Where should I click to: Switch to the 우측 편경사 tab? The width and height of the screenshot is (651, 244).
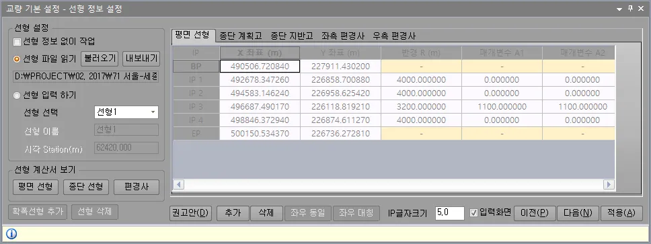pos(394,36)
